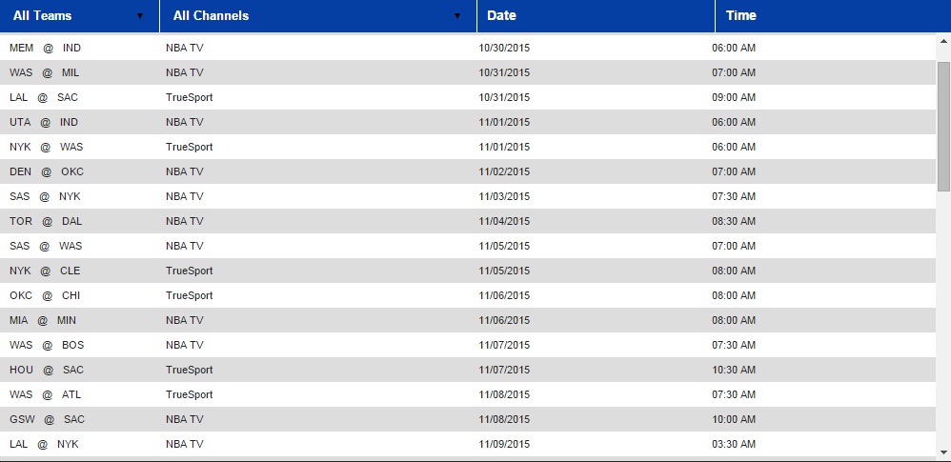The height and width of the screenshot is (462, 951).
Task: Select the MEM @ IND matchup
Action: point(44,48)
